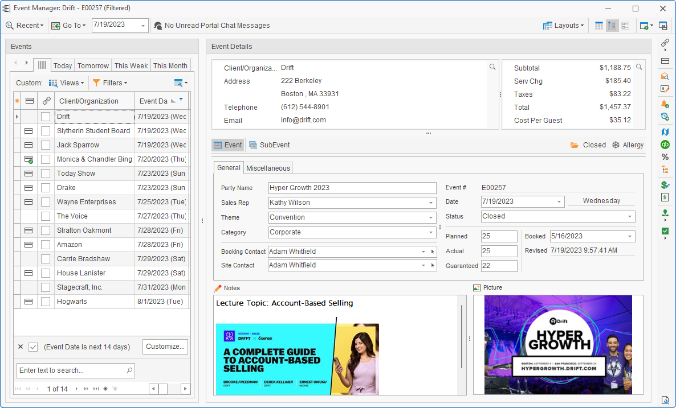Open the Layouts dropdown
Image resolution: width=676 pixels, height=408 pixels.
click(x=564, y=26)
